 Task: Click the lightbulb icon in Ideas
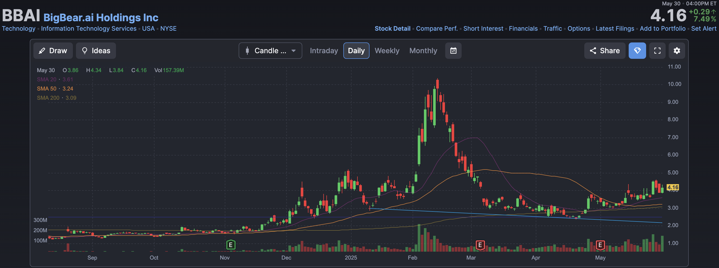(x=85, y=51)
